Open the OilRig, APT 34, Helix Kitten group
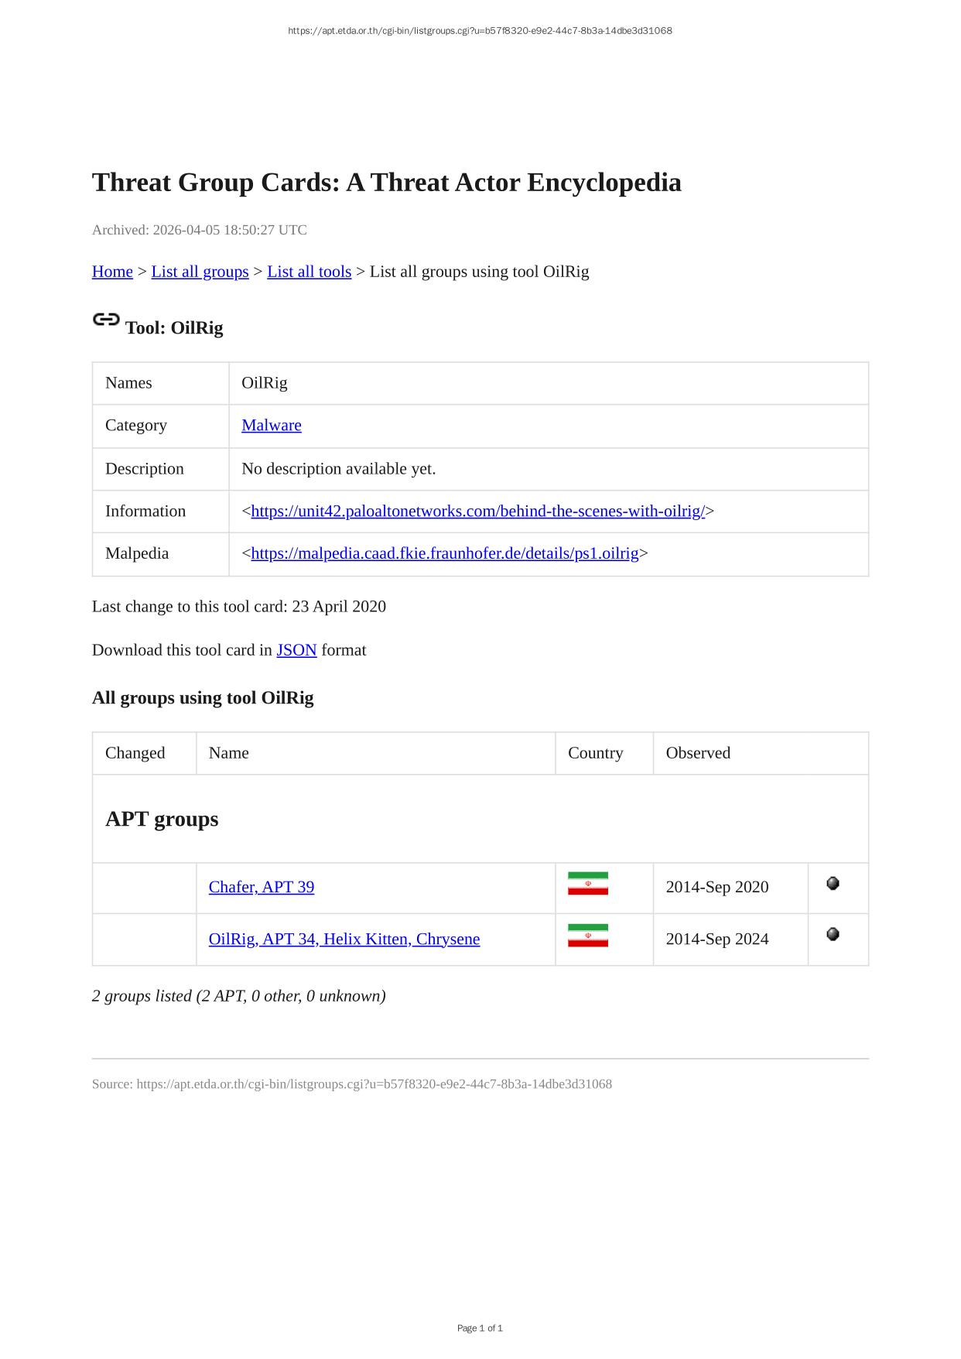 [344, 939]
